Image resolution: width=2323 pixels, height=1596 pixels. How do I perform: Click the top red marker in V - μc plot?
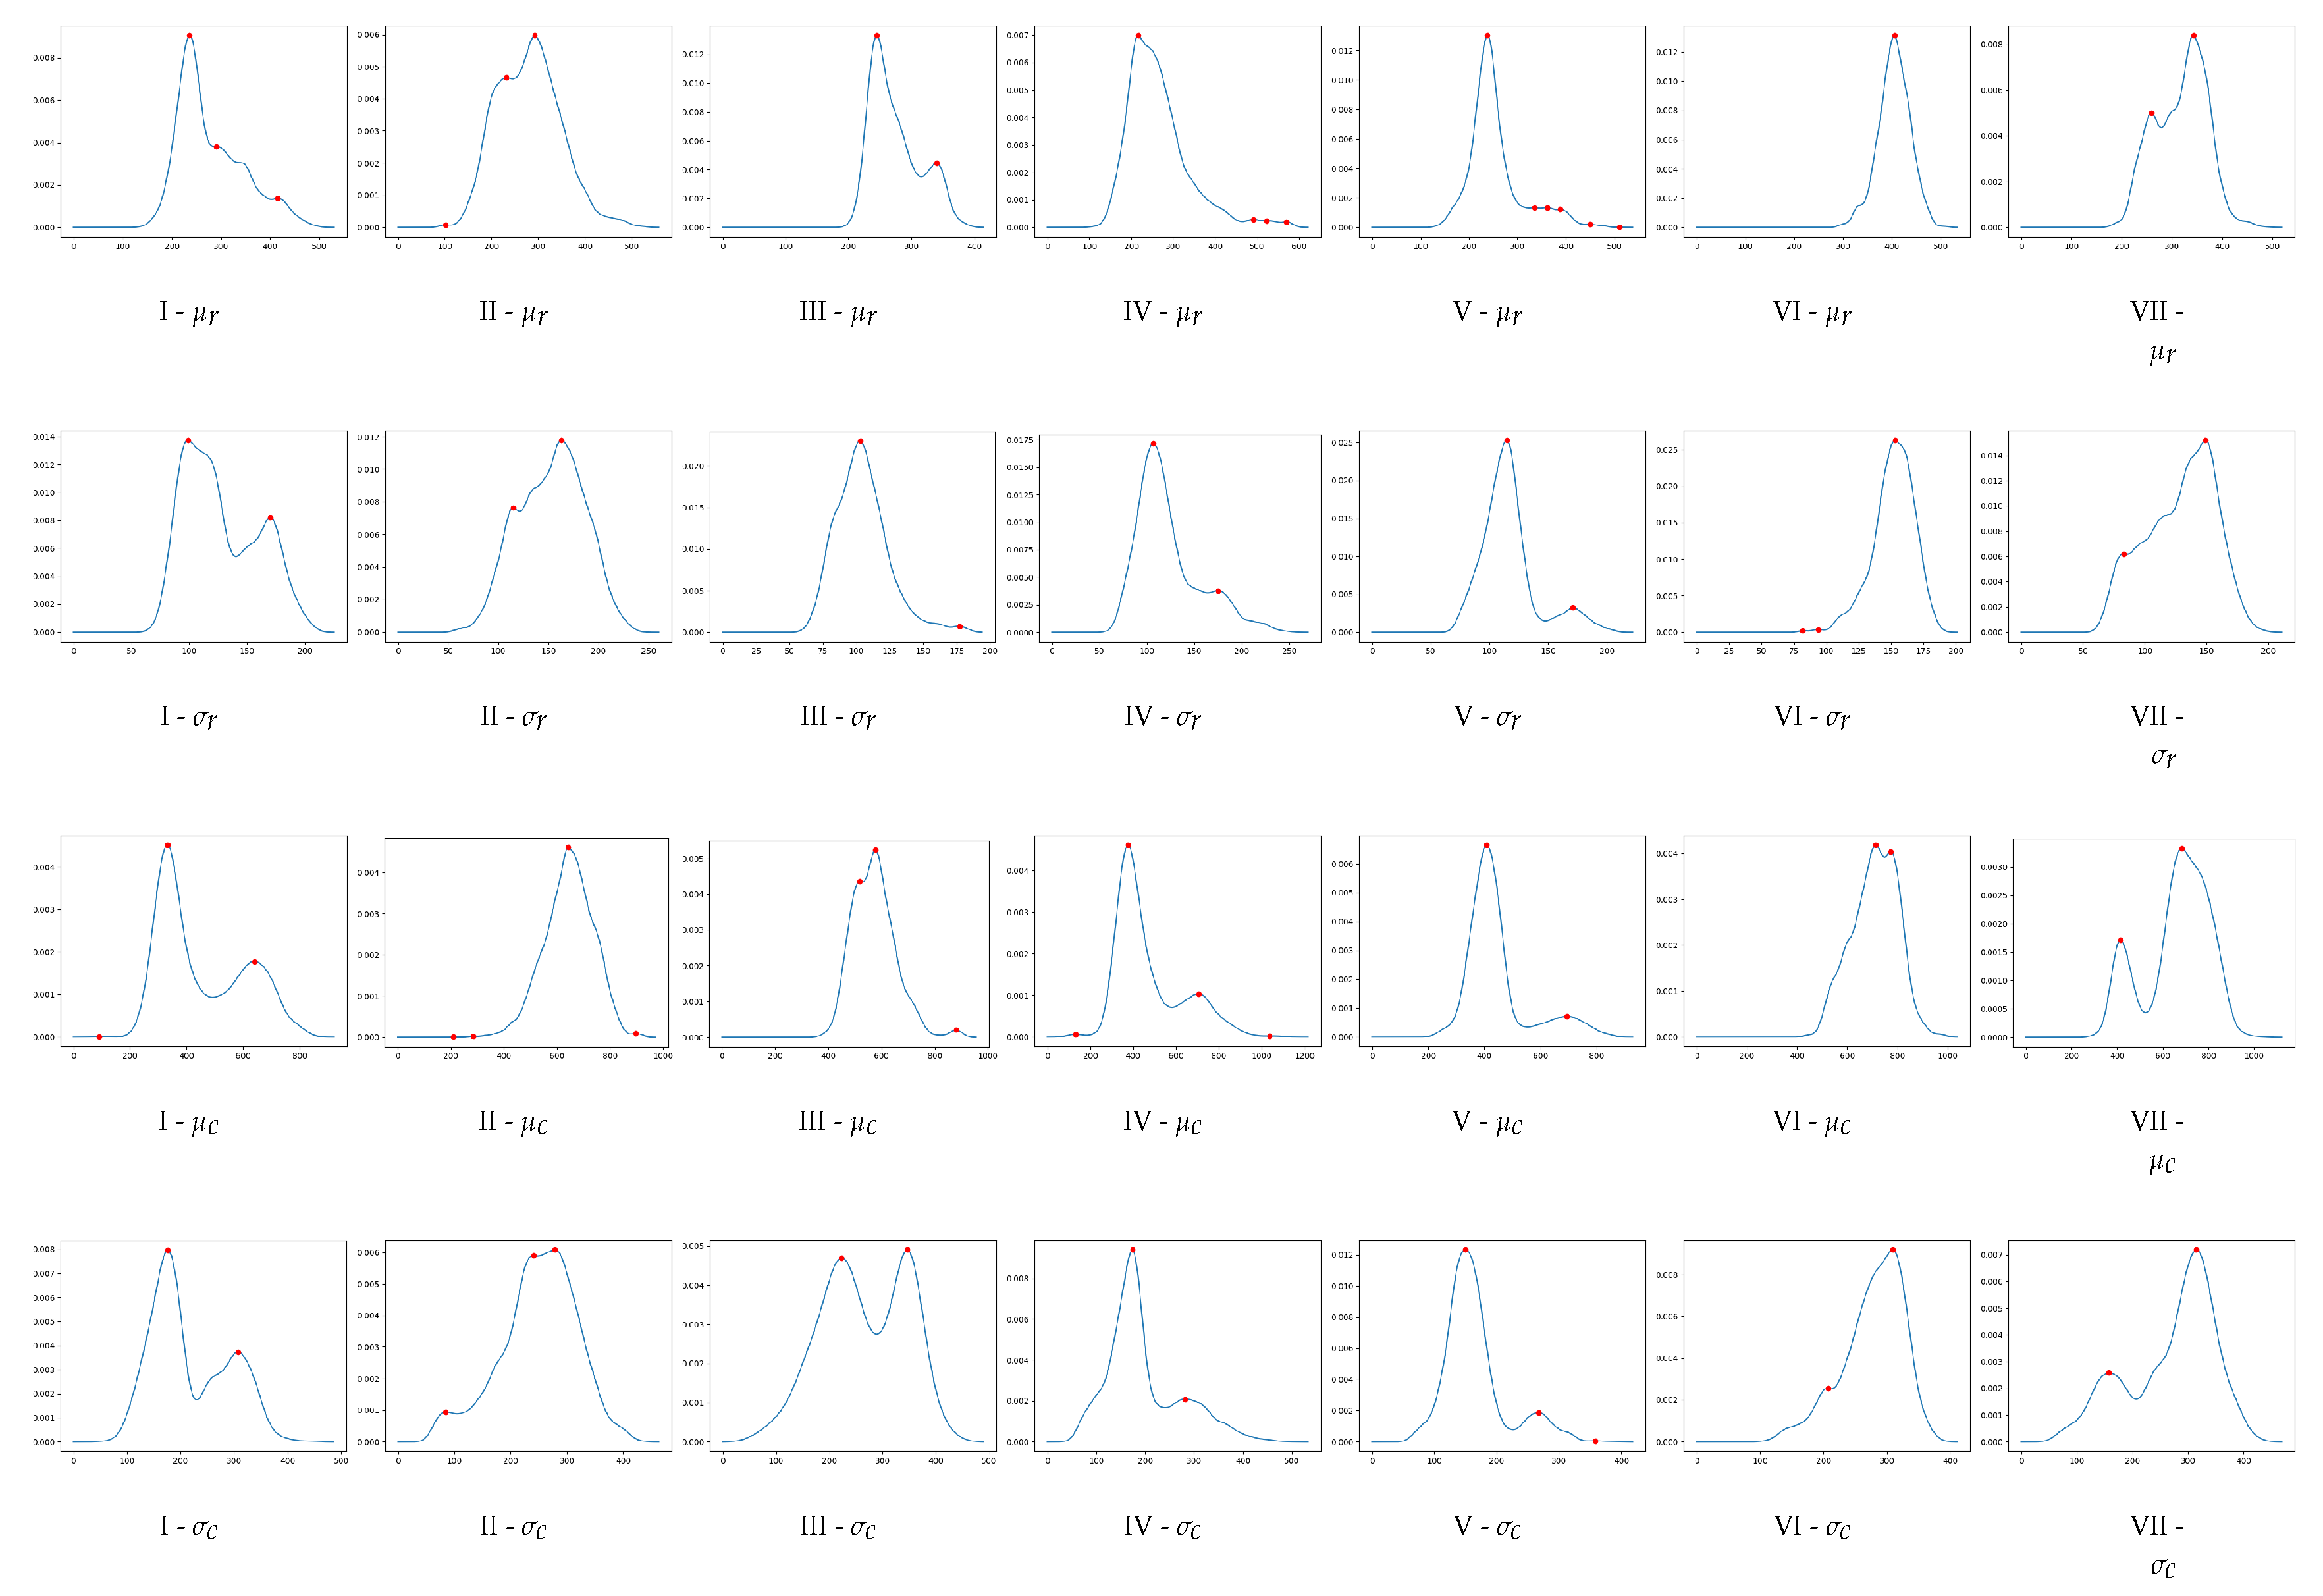tap(1487, 845)
